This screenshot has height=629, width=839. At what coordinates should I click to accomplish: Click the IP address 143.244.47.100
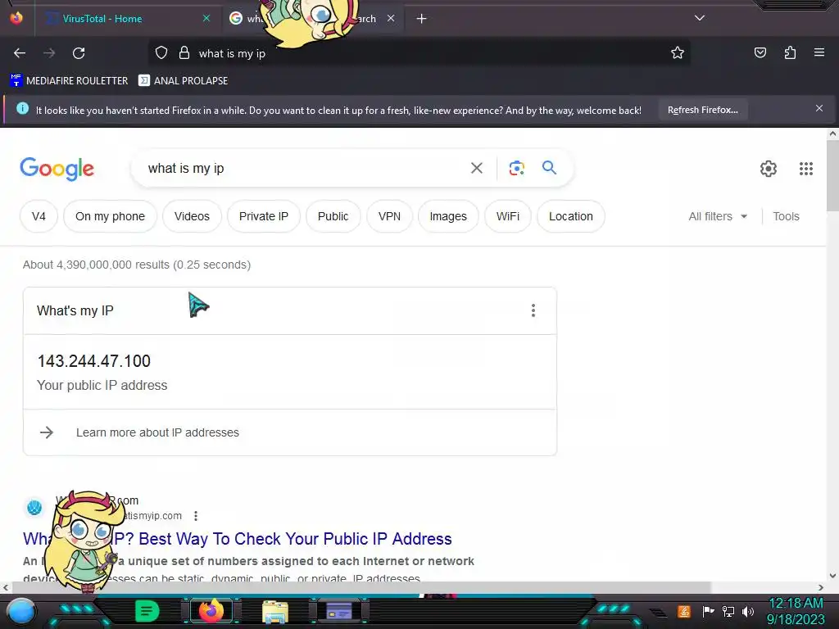93,361
